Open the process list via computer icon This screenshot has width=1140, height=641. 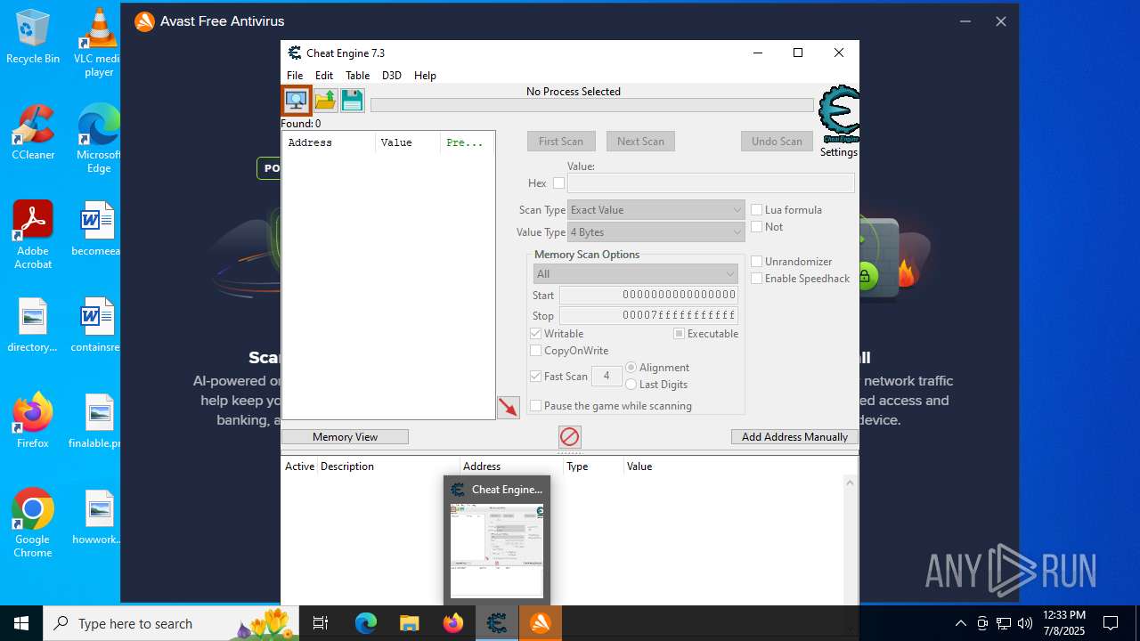pos(297,100)
